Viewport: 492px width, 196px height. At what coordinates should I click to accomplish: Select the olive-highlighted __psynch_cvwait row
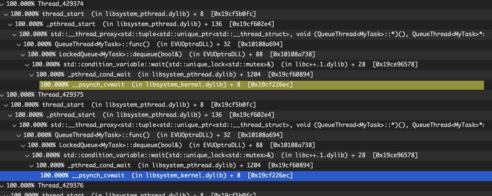(166, 85)
